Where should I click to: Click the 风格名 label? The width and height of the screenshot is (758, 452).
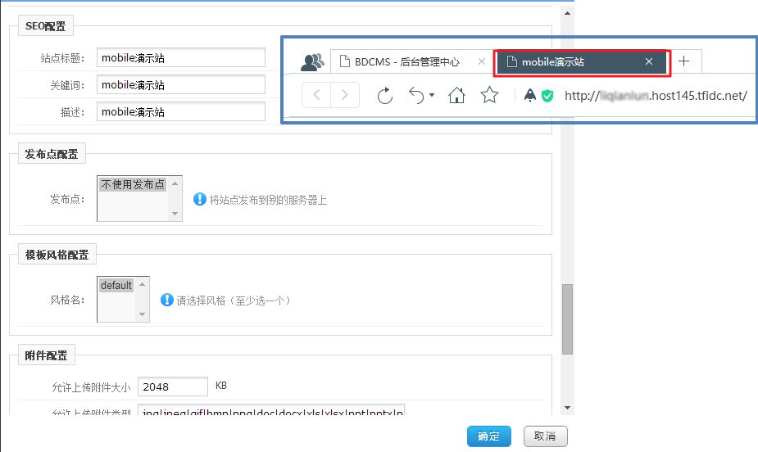(67, 300)
